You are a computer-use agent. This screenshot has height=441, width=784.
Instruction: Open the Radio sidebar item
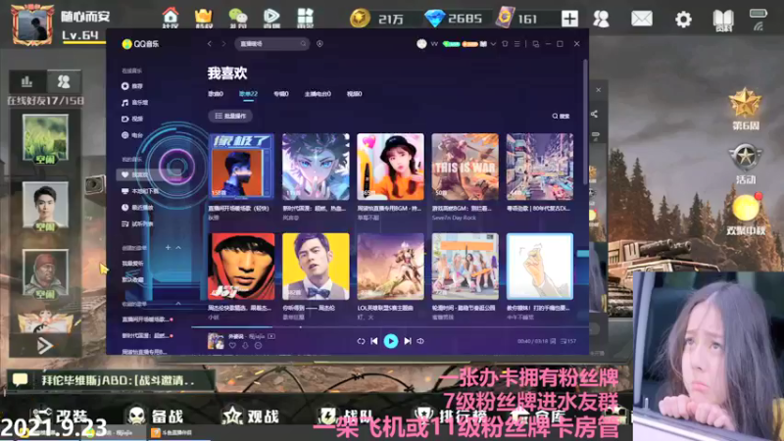click(x=132, y=135)
